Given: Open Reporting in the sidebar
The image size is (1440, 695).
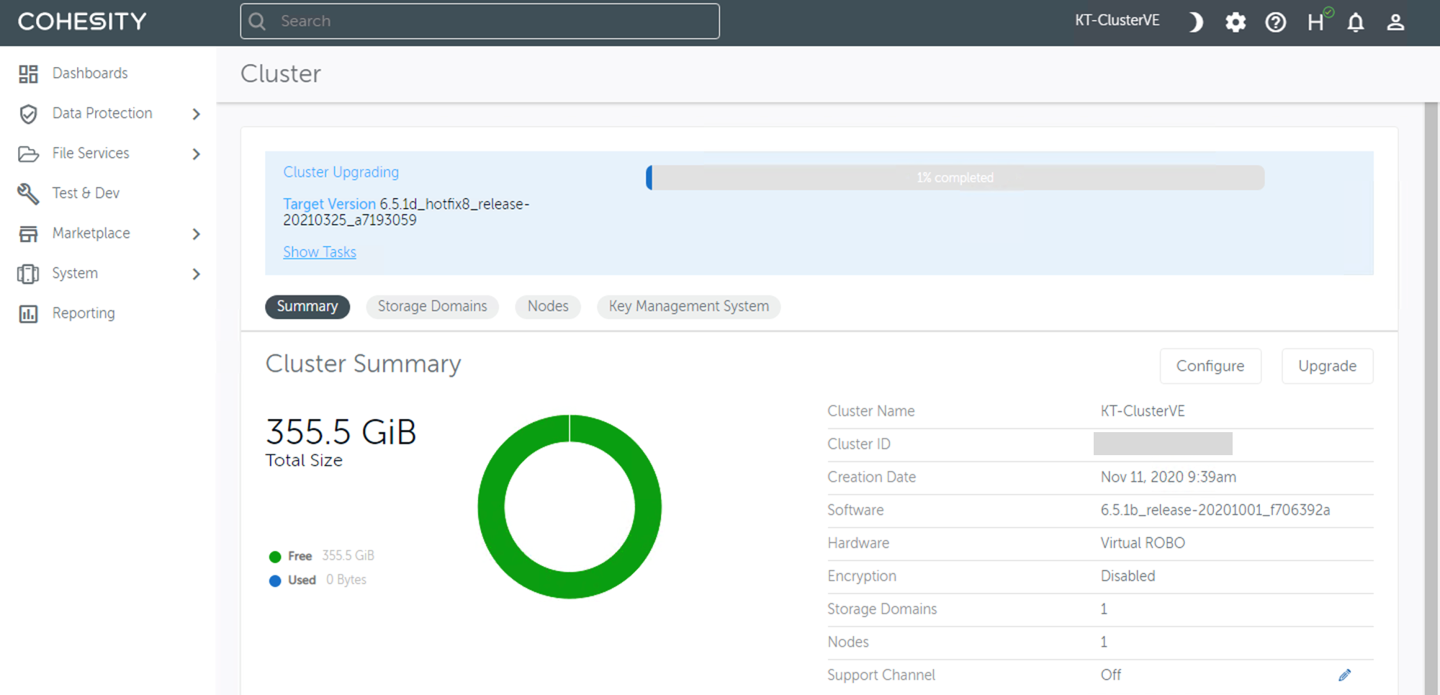Looking at the screenshot, I should point(83,313).
